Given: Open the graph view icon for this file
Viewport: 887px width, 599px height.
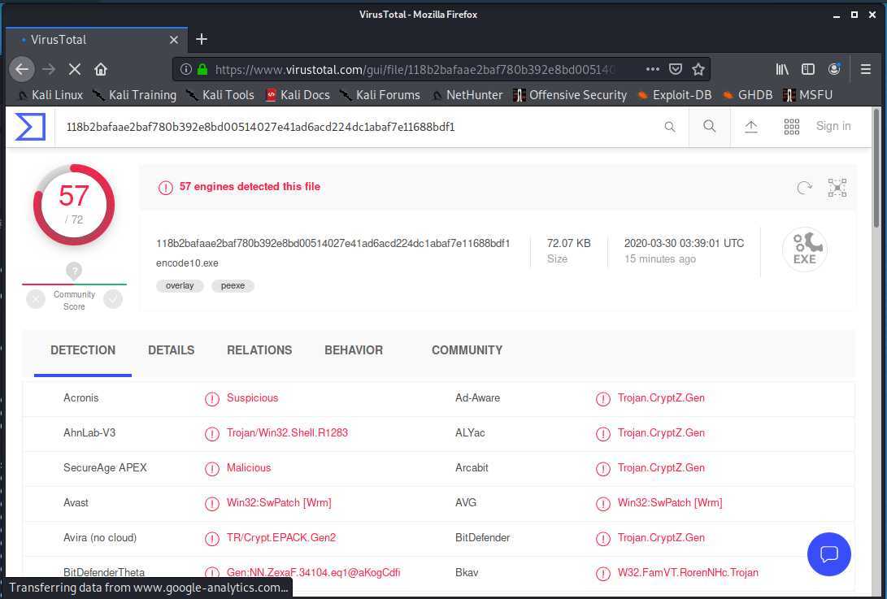Looking at the screenshot, I should coord(837,187).
